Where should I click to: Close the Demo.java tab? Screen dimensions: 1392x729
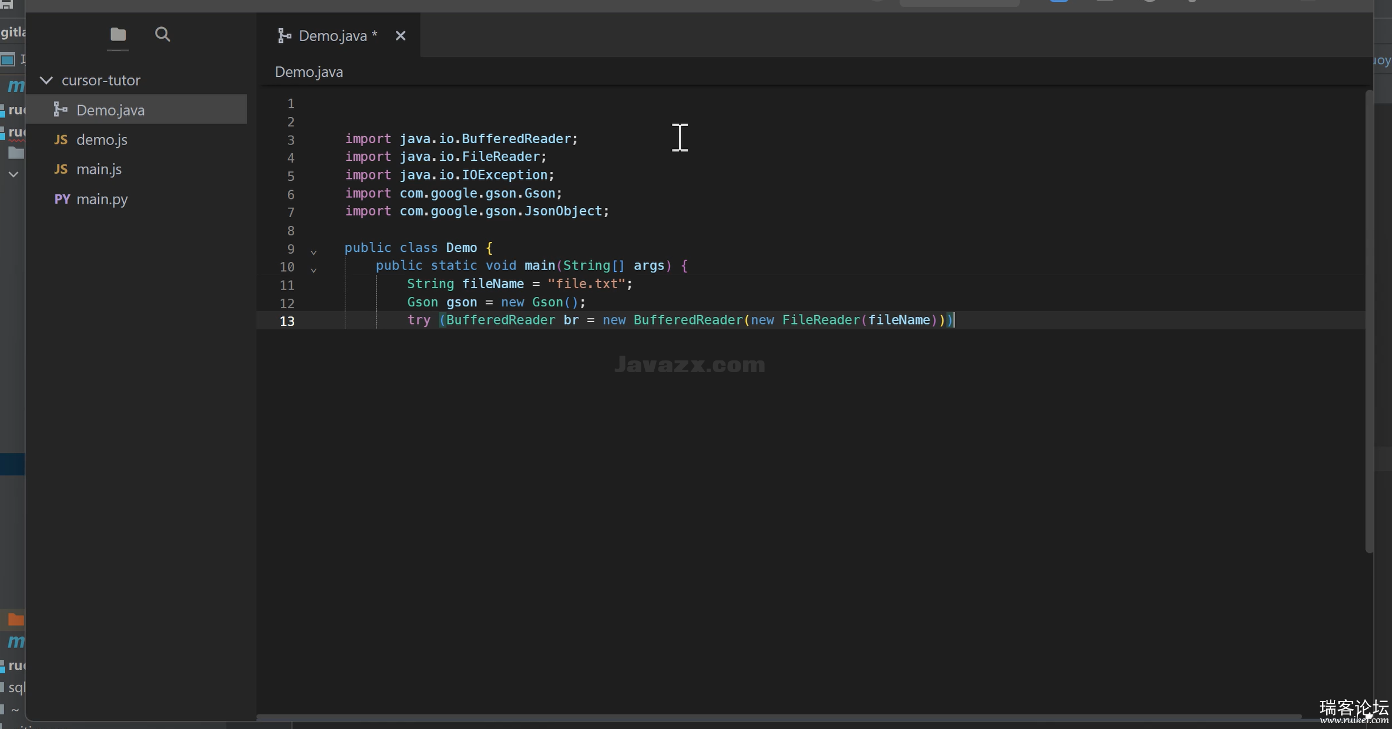[401, 36]
